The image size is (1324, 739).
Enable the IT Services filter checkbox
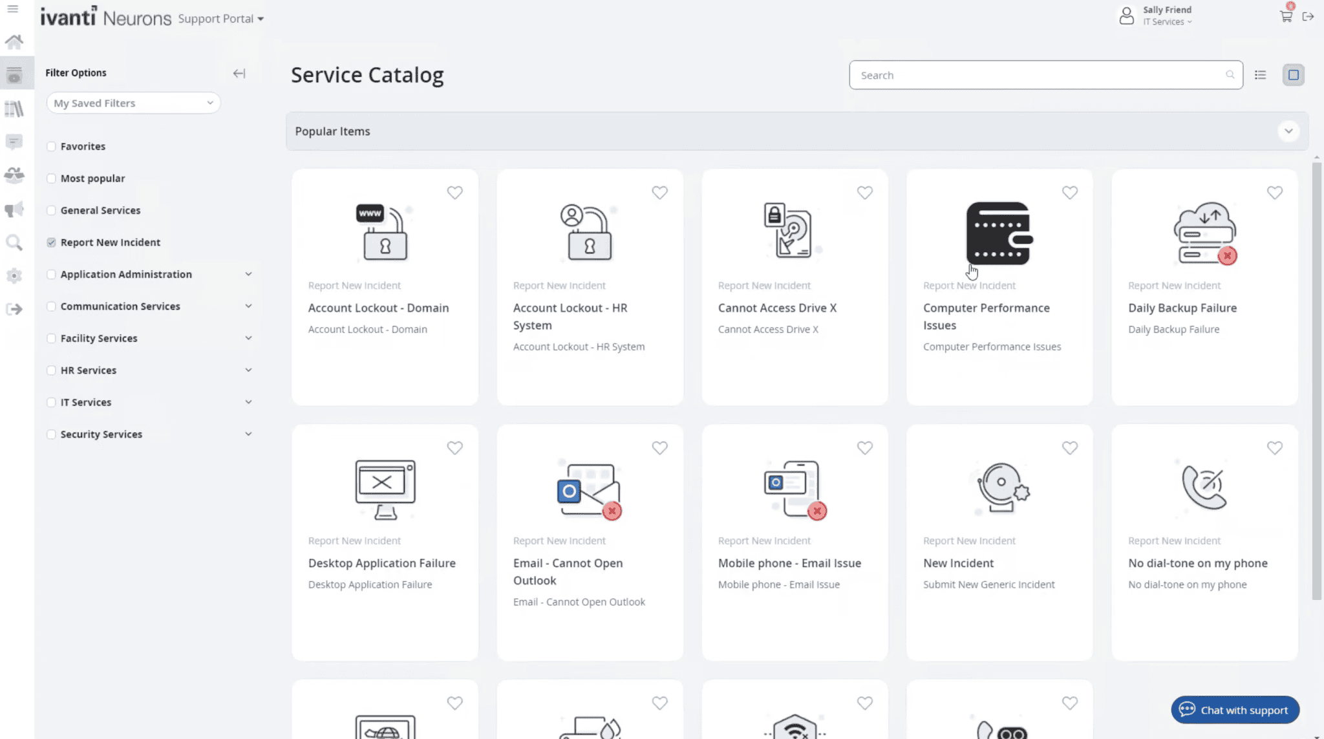point(51,402)
